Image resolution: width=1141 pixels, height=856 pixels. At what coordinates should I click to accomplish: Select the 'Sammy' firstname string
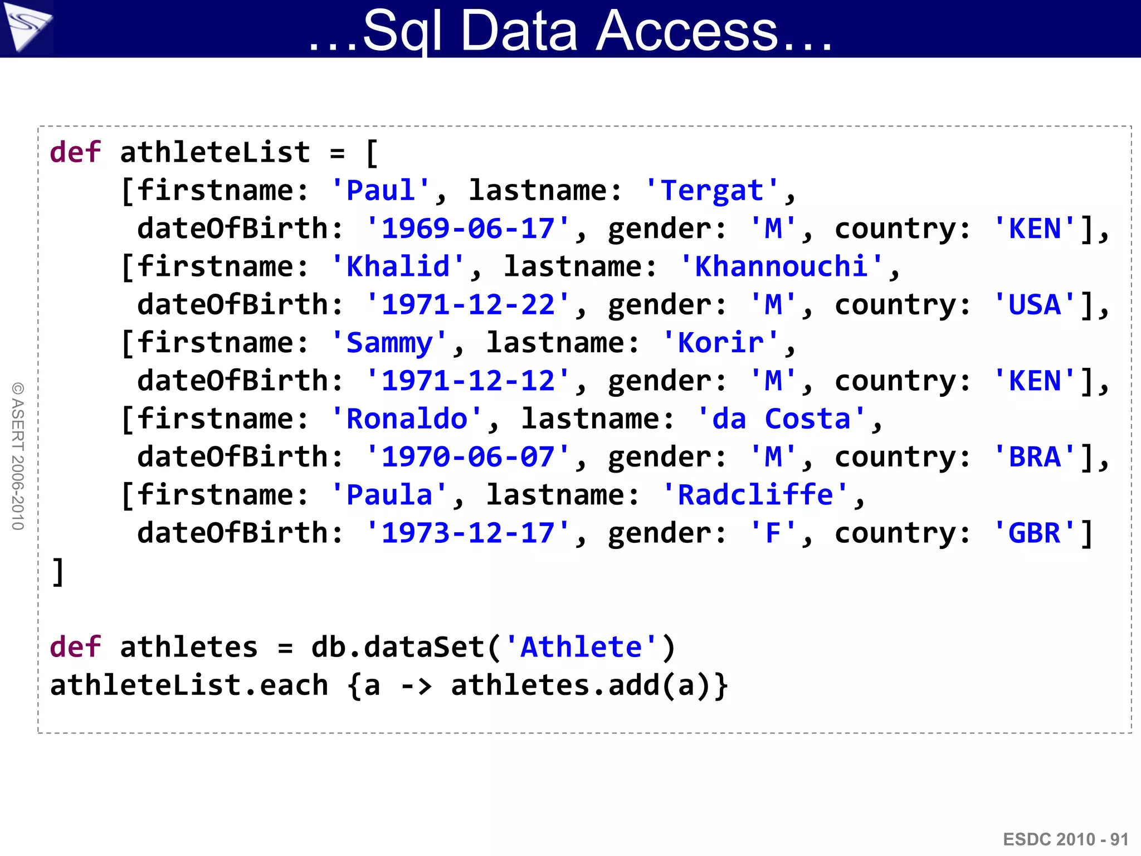(389, 343)
